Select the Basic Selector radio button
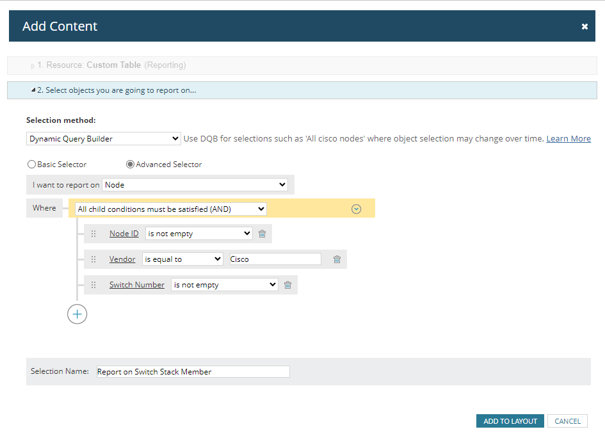Screen dimensions: 605x443 pos(31,164)
